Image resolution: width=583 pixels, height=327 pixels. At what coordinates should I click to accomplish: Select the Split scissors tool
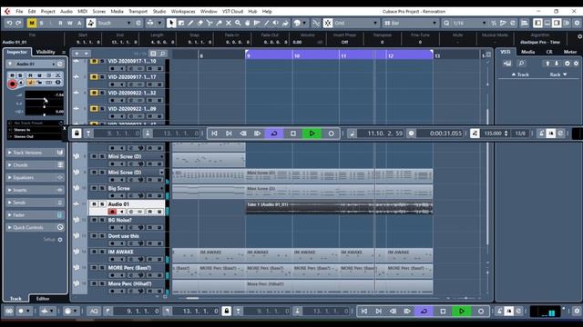coord(210,23)
